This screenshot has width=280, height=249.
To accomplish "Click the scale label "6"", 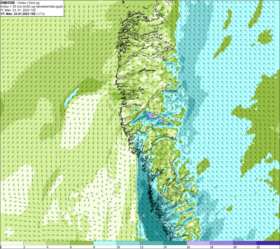I will [x=71, y=247].
